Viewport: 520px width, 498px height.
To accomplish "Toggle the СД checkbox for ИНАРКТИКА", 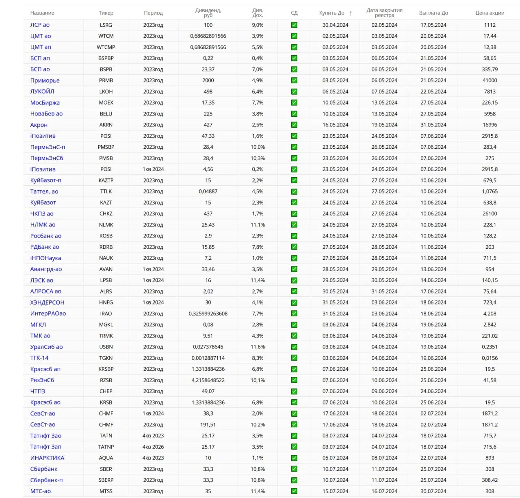I will [294, 458].
